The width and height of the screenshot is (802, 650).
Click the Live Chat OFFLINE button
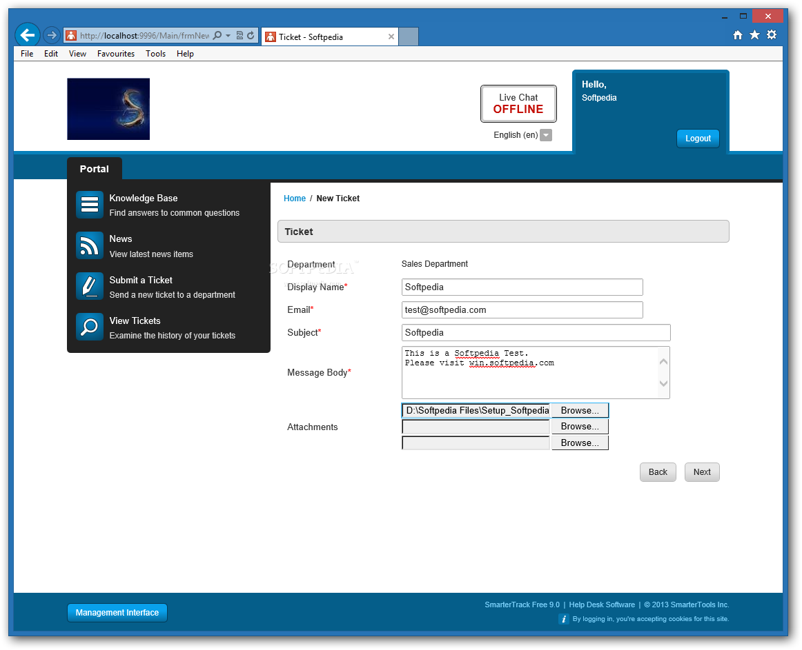(x=518, y=103)
